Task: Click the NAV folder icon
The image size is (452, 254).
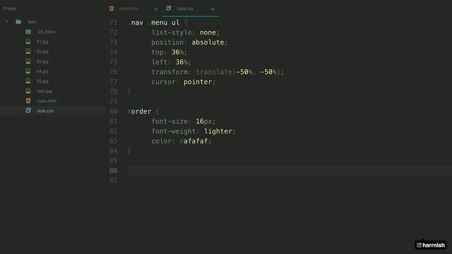Action: coord(18,22)
